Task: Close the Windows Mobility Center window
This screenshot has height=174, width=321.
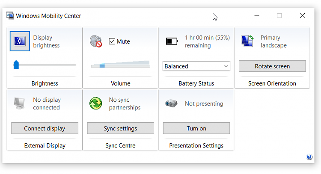Action: (x=302, y=15)
